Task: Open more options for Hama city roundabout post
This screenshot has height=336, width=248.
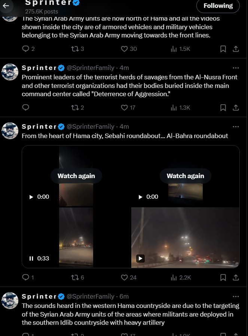Action: (x=236, y=126)
